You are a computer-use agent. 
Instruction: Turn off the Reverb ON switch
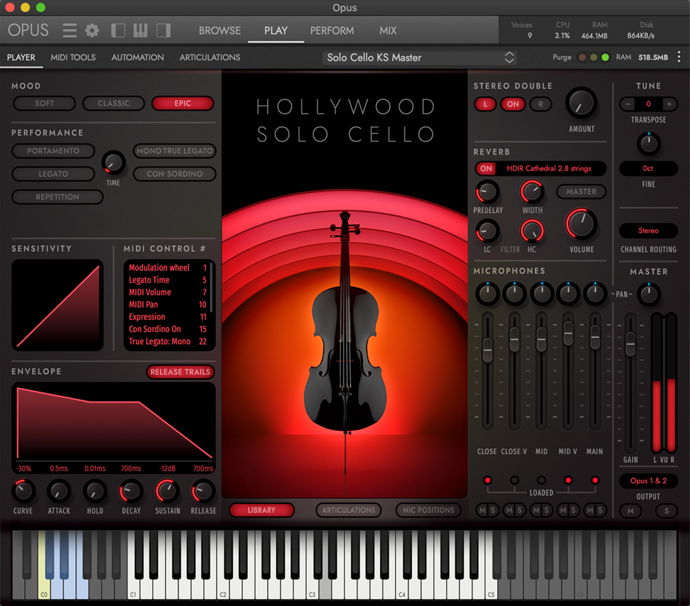coord(486,168)
